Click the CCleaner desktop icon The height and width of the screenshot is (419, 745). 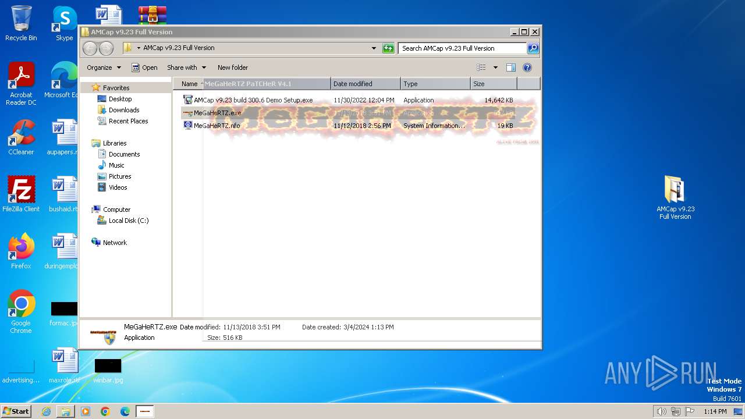tap(21, 137)
